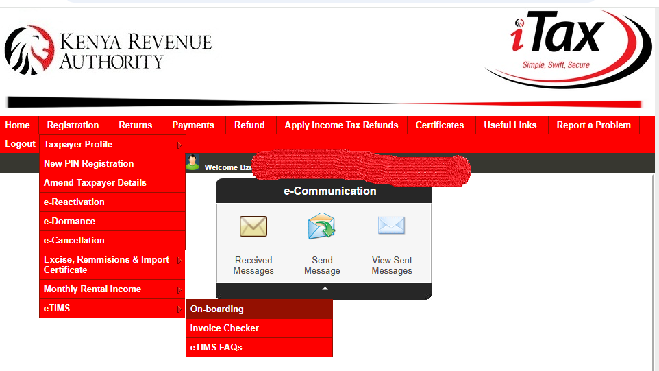The width and height of the screenshot is (659, 371).
Task: Click the user avatar next to Welcome
Action: tap(192, 163)
